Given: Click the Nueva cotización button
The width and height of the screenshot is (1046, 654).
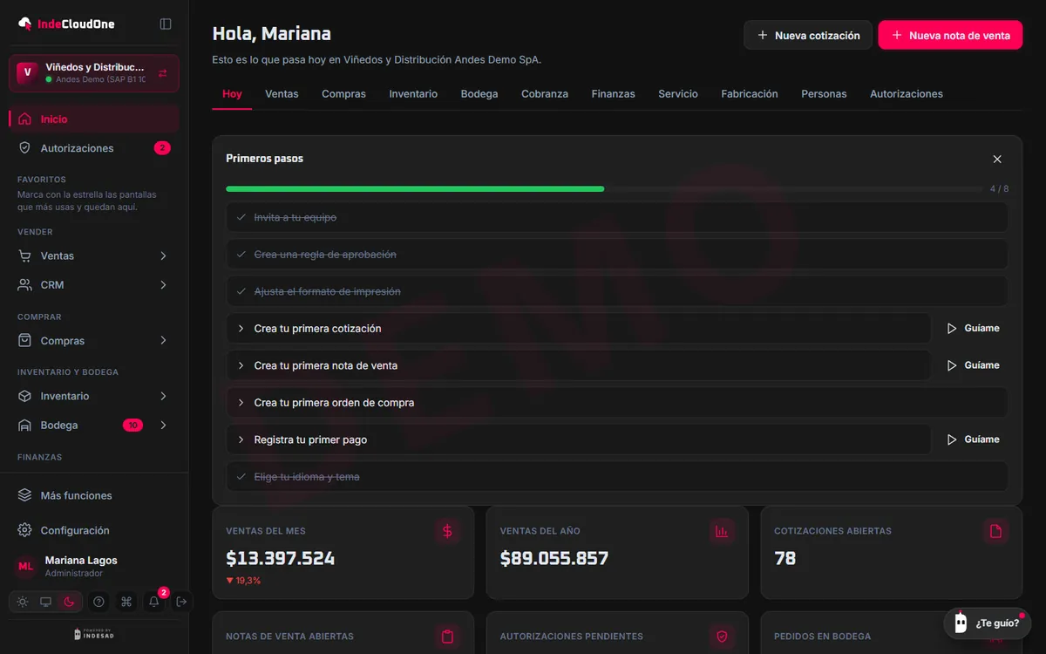Looking at the screenshot, I should 808,35.
